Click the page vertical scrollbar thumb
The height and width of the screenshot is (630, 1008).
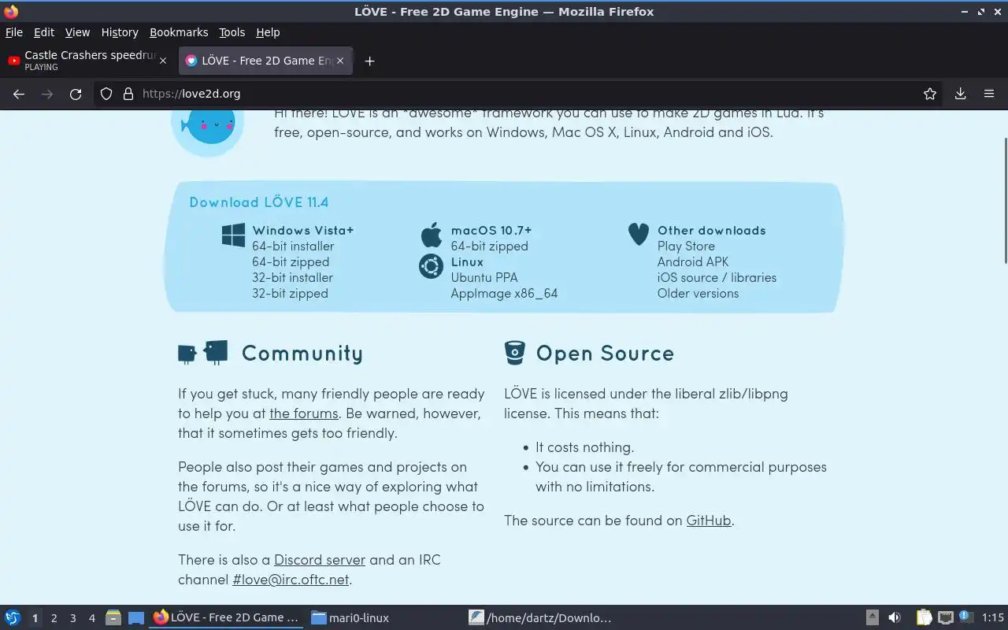coord(1005,201)
